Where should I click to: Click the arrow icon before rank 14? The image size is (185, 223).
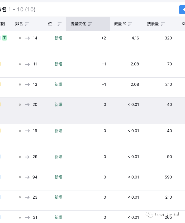tap(27, 38)
